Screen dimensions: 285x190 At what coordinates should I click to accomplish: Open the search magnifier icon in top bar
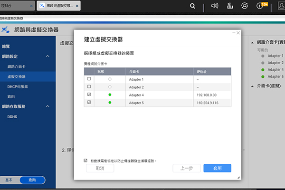(x=192, y=6)
